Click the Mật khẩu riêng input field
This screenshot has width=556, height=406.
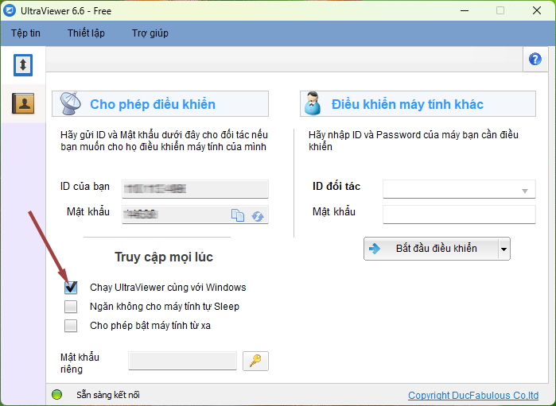coord(182,361)
